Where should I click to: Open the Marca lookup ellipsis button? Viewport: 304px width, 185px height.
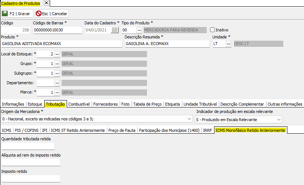(x=57, y=92)
